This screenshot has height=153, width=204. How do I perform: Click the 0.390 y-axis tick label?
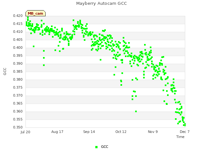(x=18, y=63)
